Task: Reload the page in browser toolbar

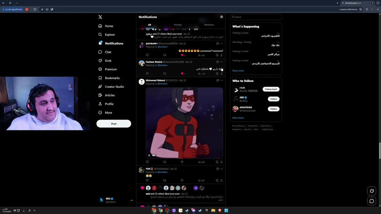Action: [x=367, y=10]
